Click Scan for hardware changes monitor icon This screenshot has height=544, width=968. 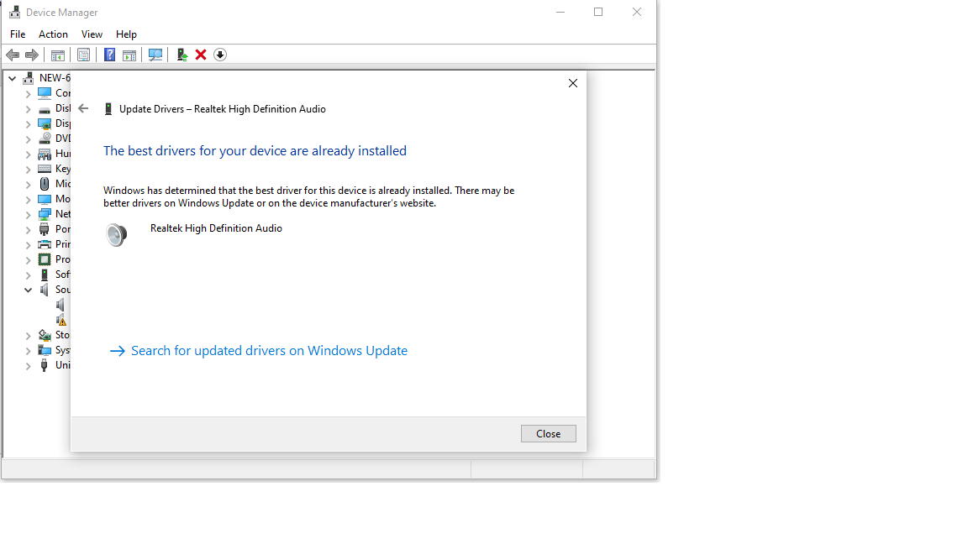pos(155,55)
